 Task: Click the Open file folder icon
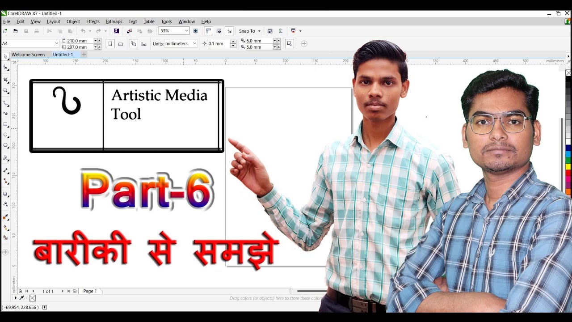[x=16, y=31]
